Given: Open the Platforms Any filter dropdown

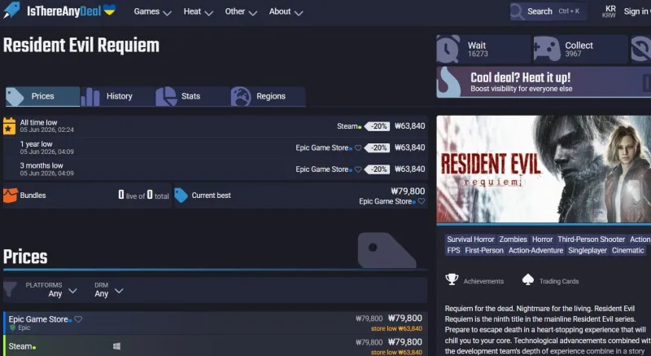Looking at the screenshot, I should pyautogui.click(x=51, y=290).
